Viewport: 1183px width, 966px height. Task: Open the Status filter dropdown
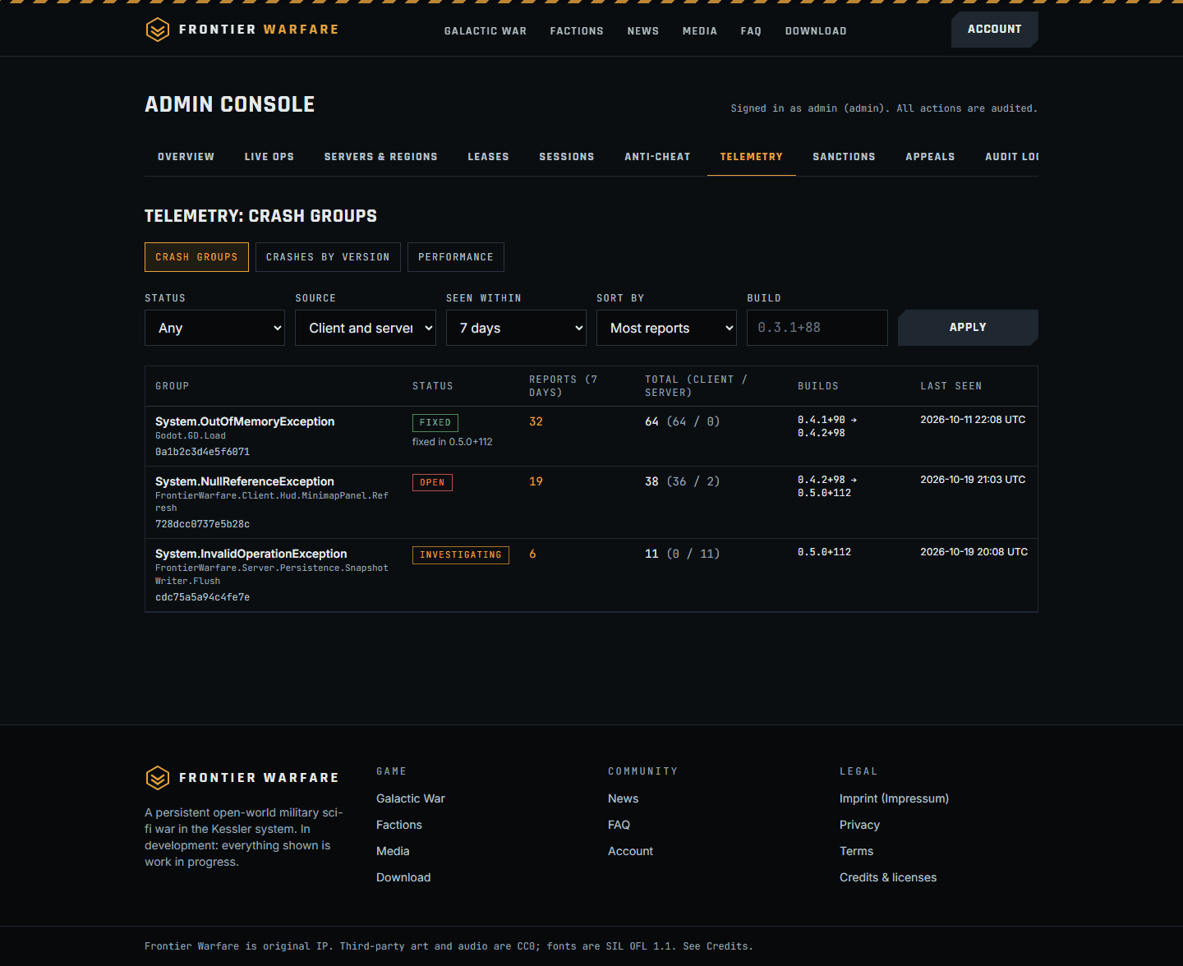(x=214, y=328)
